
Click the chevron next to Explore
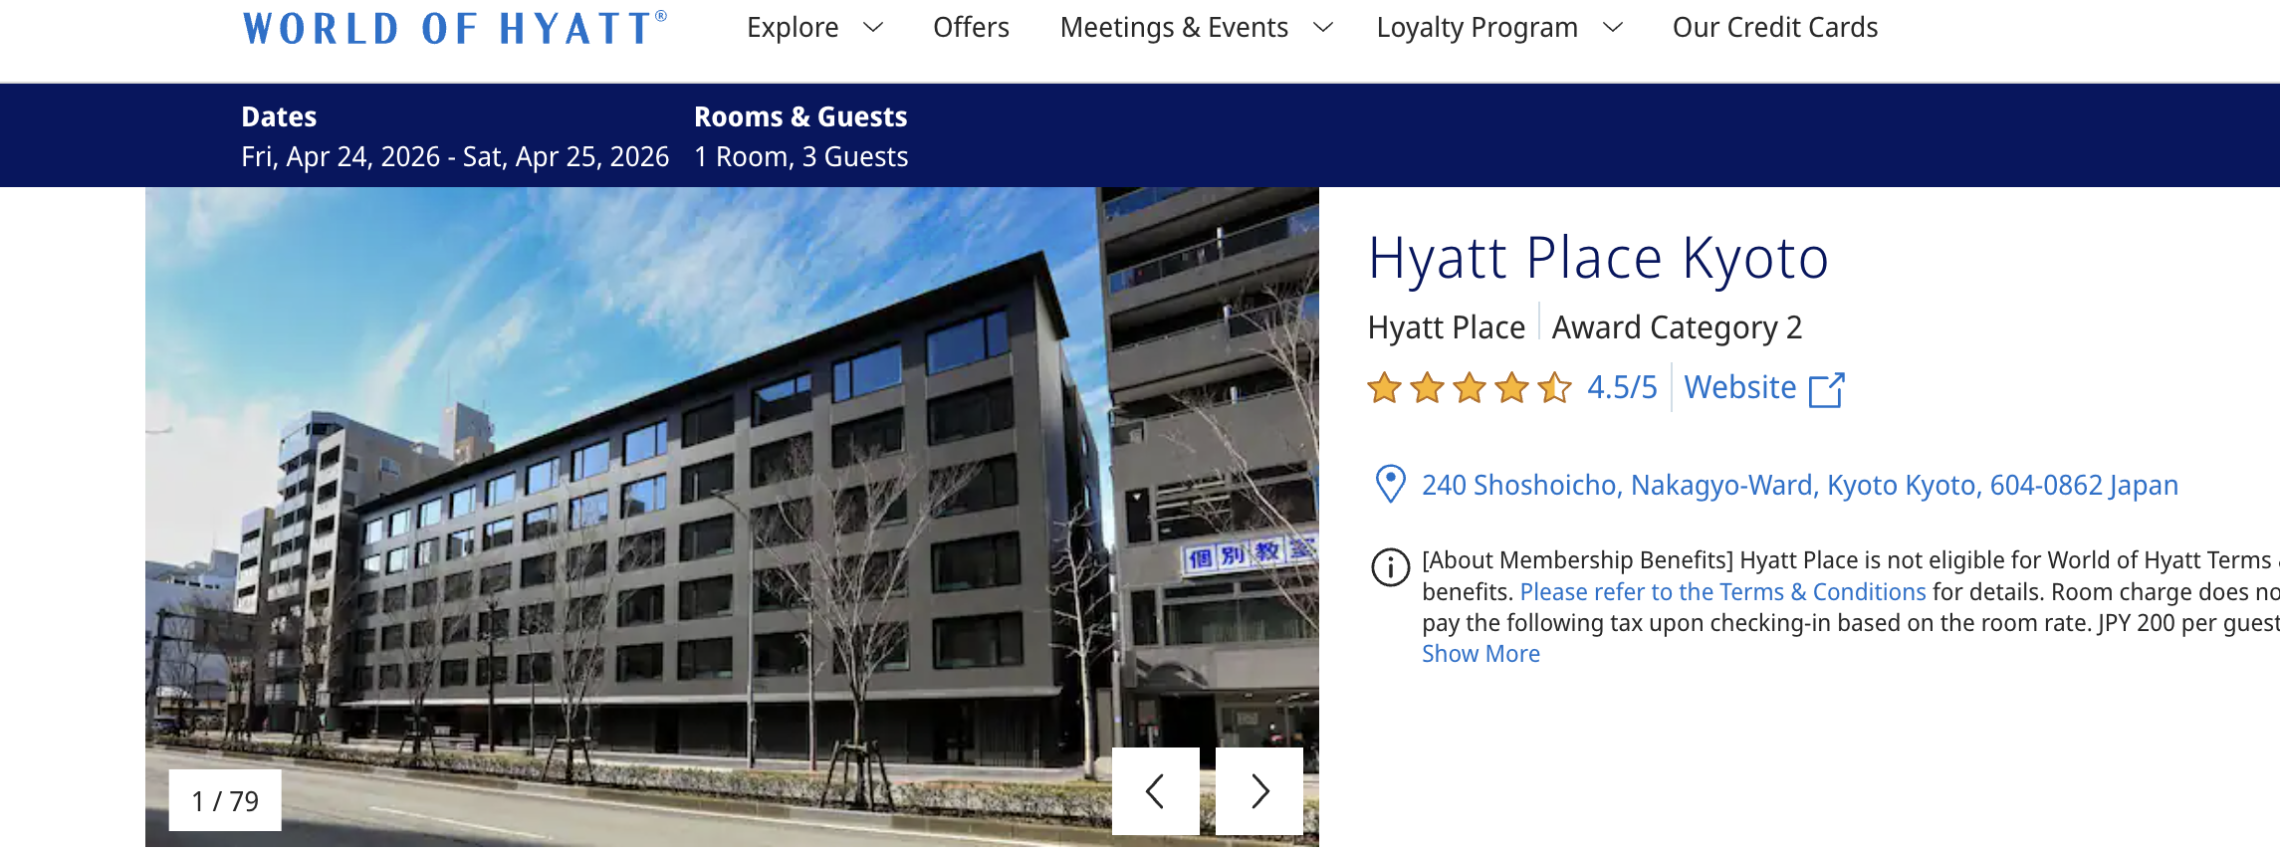tap(873, 28)
